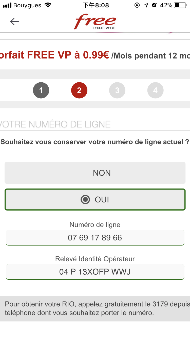Tap the VOTRE NUMÉRO DE LIGNE heading
The width and height of the screenshot is (190, 338).
[x=55, y=124]
